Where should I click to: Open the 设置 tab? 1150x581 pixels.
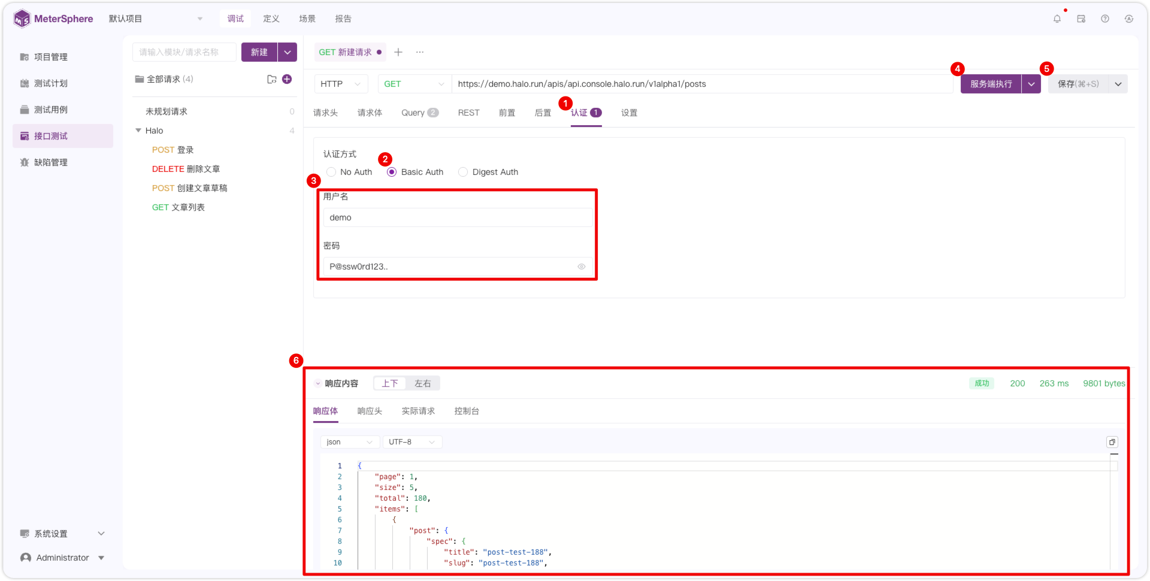coord(630,113)
